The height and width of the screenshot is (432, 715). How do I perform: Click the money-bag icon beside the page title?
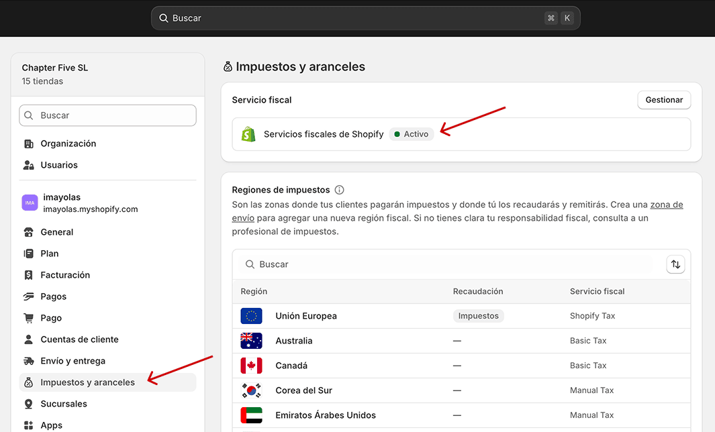(228, 67)
